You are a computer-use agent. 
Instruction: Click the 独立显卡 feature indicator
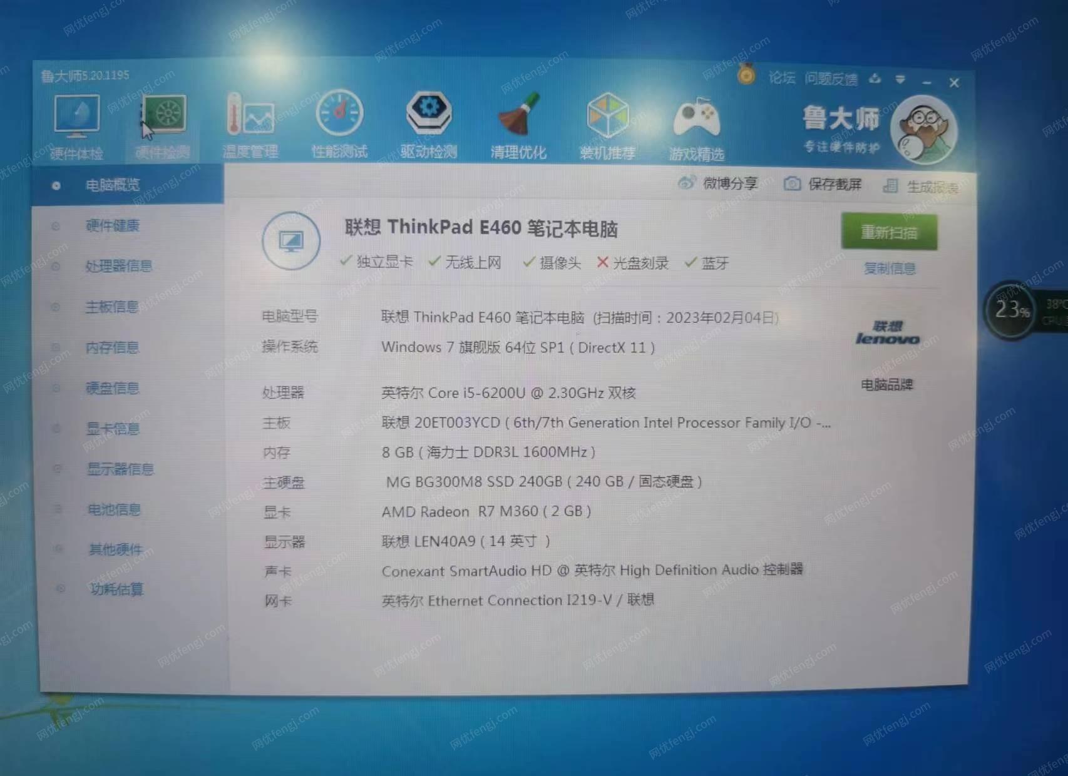[x=376, y=262]
